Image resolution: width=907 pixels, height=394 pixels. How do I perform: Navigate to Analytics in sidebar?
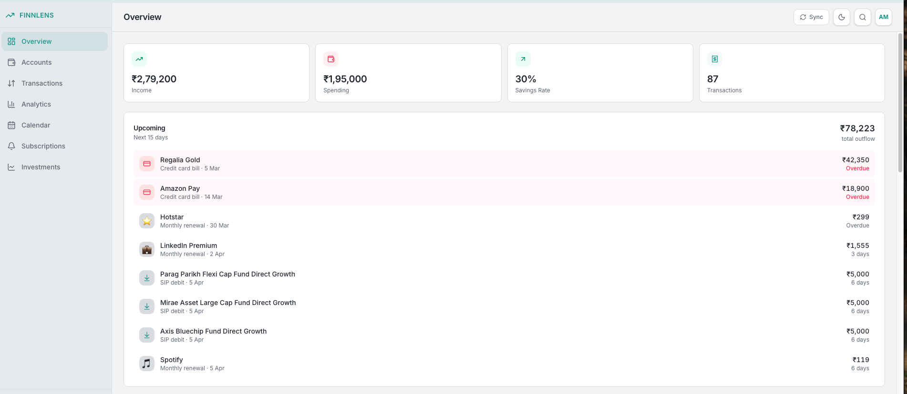tap(54, 104)
